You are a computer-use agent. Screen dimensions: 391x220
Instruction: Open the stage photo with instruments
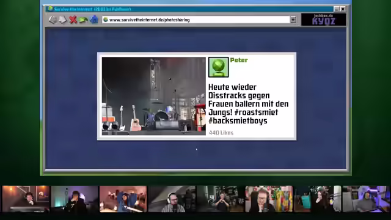click(154, 96)
